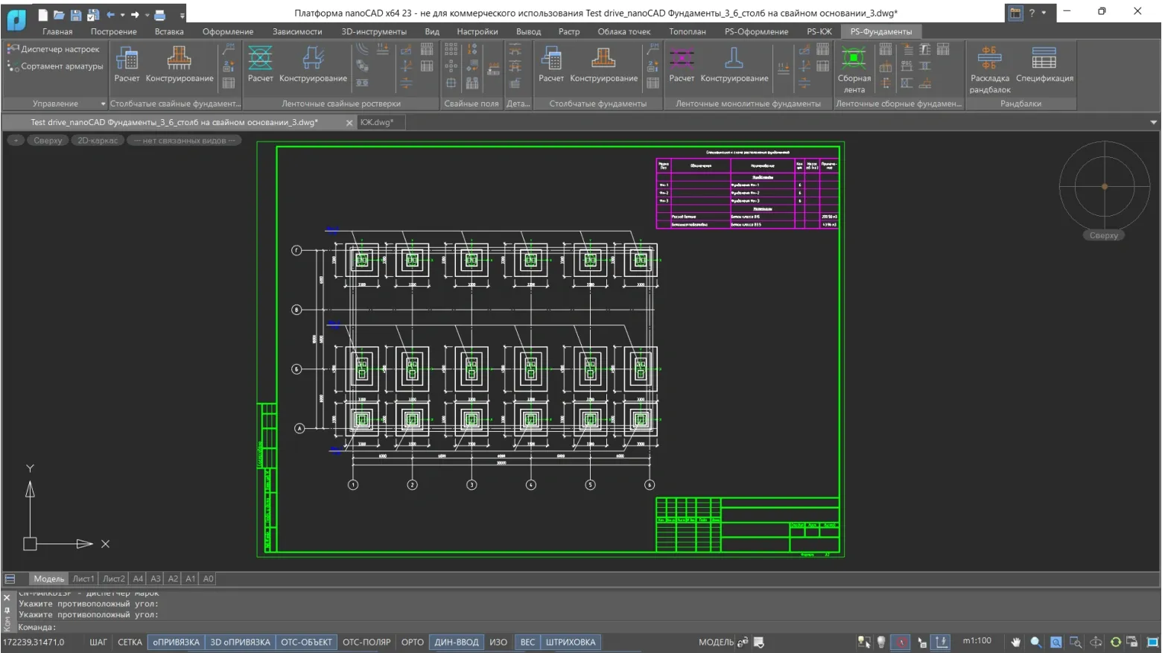Open the m1:100 scale dropdown
Screen dimensions: 1162x653
977,641
